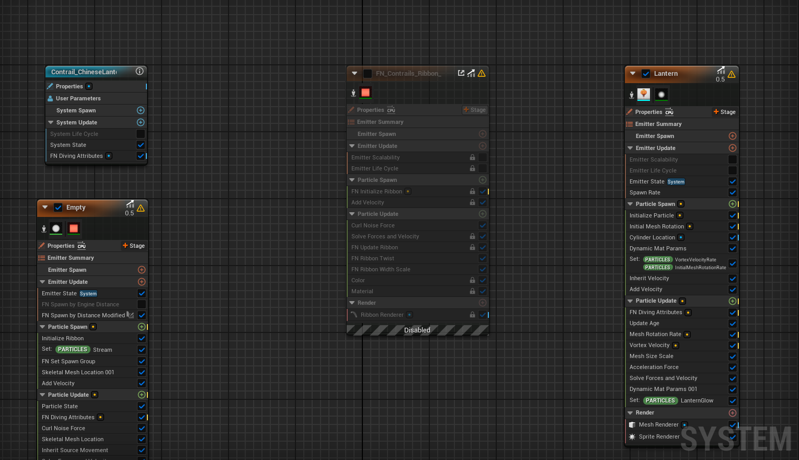The width and height of the screenshot is (799, 460).
Task: Add renderer plus icon on Lantern Render
Action: pos(733,413)
